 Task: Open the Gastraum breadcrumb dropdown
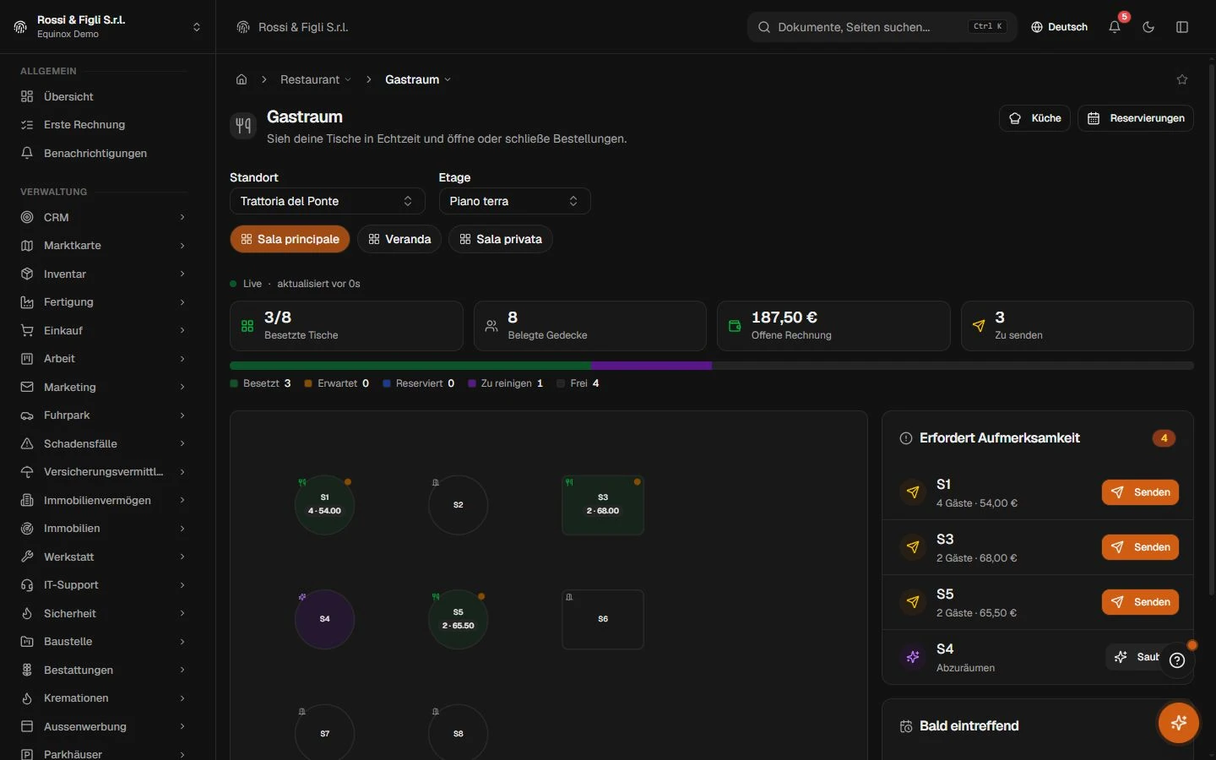click(418, 79)
